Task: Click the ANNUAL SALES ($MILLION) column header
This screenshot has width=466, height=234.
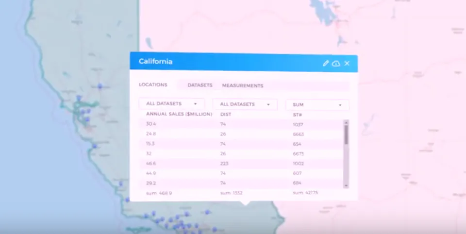Action: 179,114
